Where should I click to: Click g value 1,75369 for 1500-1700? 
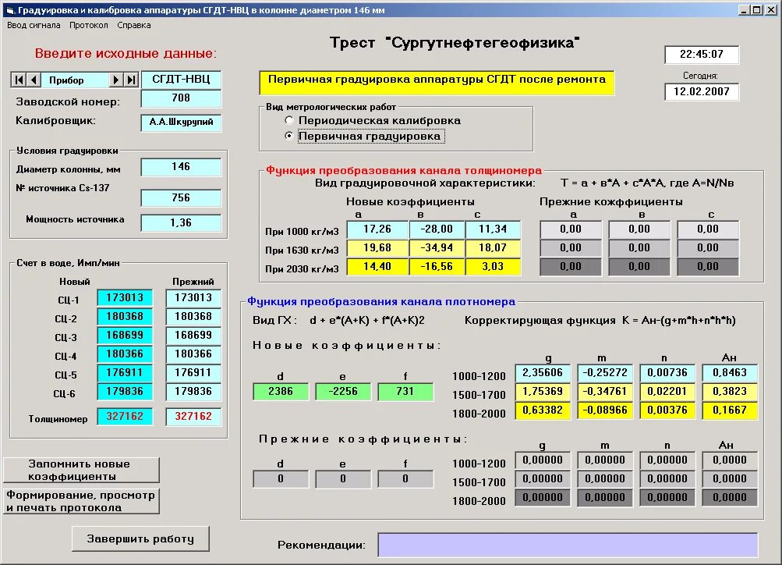543,392
